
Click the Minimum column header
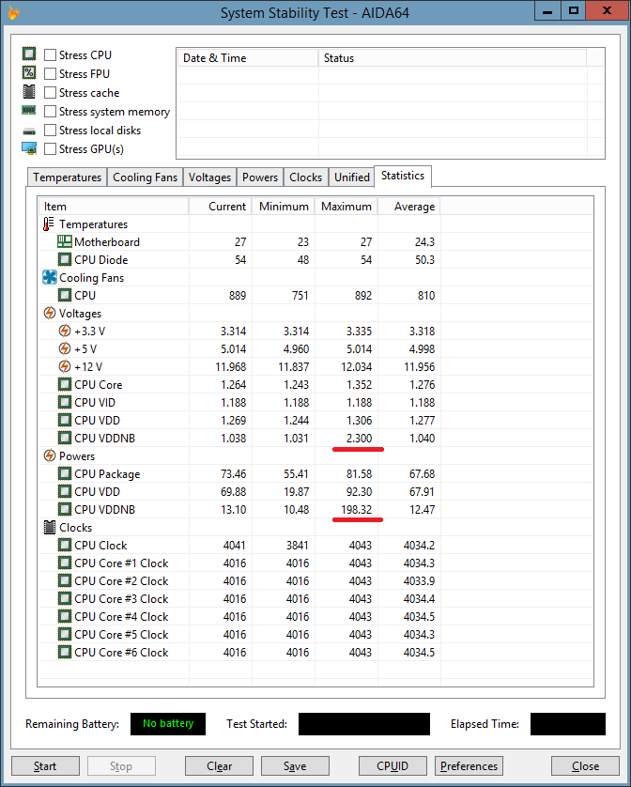pyautogui.click(x=284, y=207)
